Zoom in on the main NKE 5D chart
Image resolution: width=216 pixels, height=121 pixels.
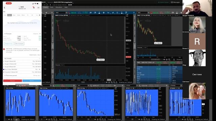[112, 82]
